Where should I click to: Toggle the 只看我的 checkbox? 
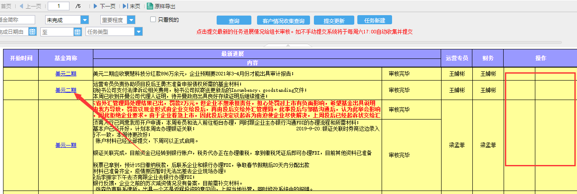point(153,19)
